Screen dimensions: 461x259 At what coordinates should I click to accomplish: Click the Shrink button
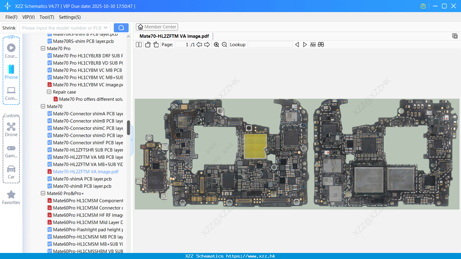tap(9, 28)
